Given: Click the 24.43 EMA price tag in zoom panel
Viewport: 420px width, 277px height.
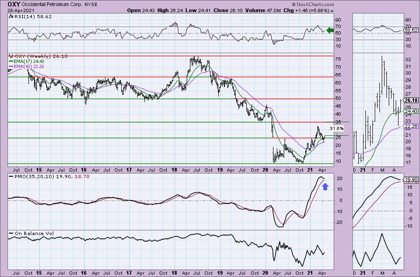Looking at the screenshot, I should tap(411, 111).
